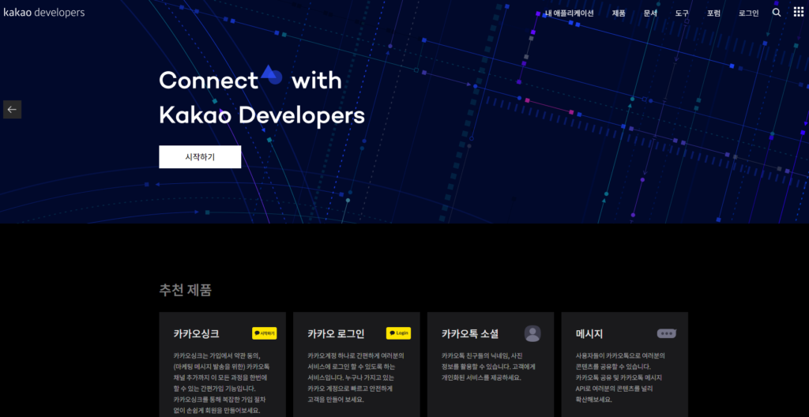Click the Connect with Kakao Developers headline
Image resolution: width=809 pixels, height=417 pixels.
coord(262,98)
